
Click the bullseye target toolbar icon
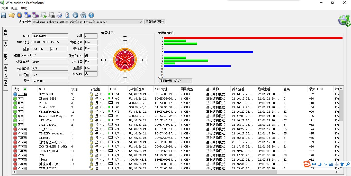tap(19, 15)
